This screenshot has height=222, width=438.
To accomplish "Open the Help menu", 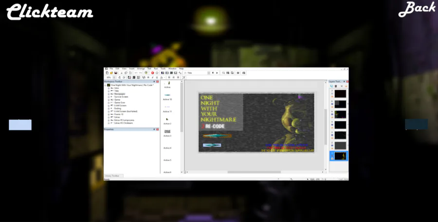I will 182,69.
